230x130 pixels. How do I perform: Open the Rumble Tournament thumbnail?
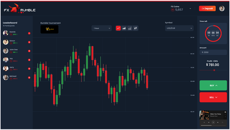point(49,29)
